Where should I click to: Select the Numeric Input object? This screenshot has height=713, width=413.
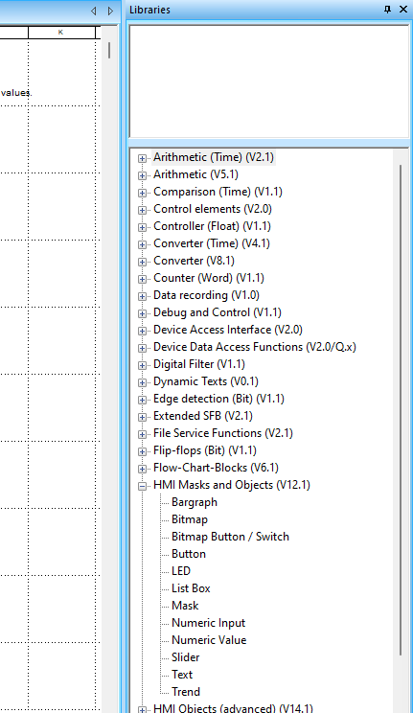(x=208, y=623)
